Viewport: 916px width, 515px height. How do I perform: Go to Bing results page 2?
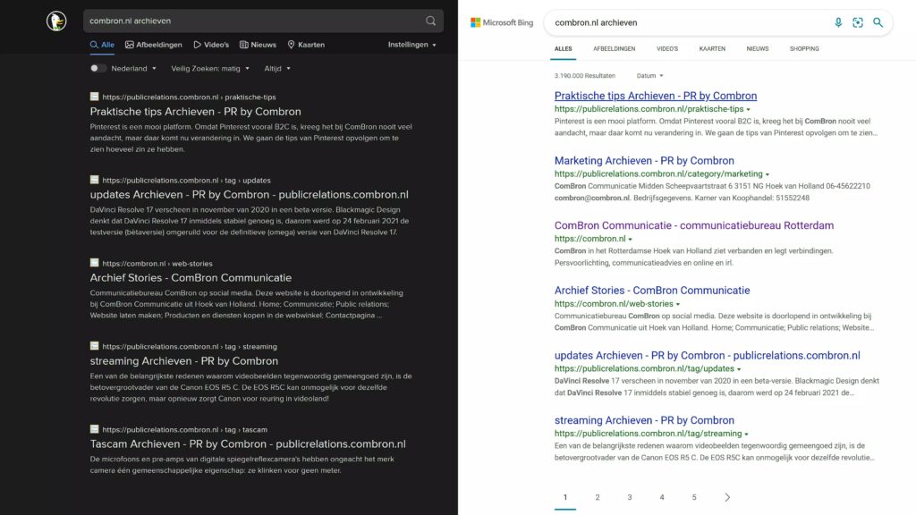597,497
